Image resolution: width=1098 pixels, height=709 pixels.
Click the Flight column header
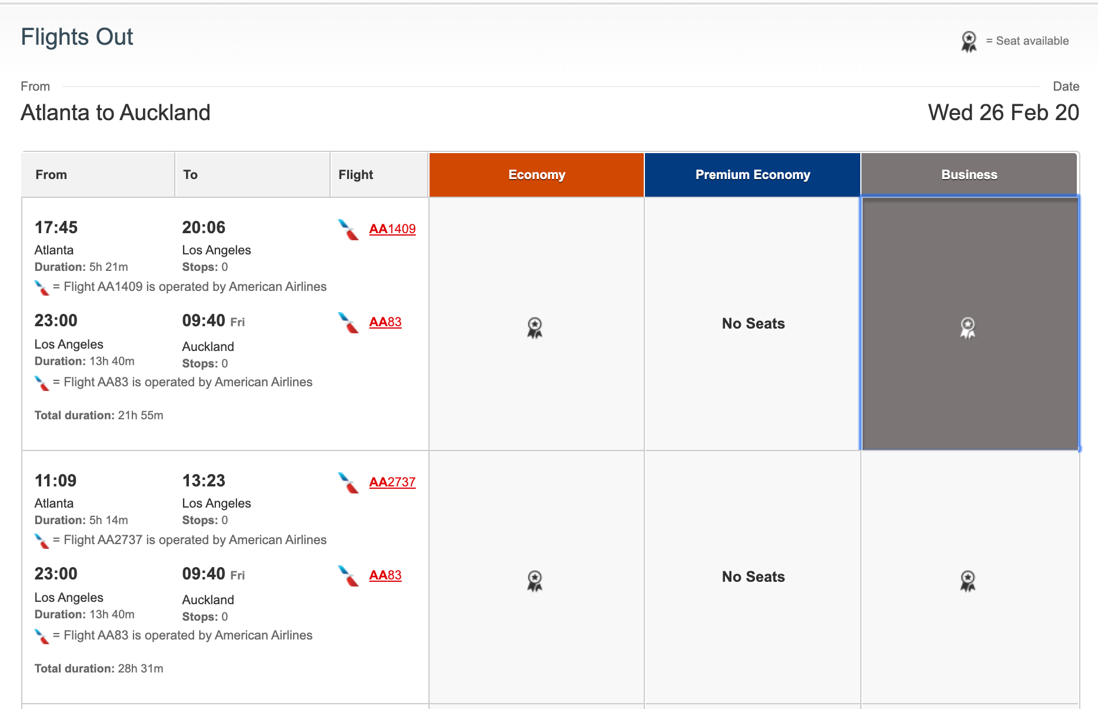356,175
